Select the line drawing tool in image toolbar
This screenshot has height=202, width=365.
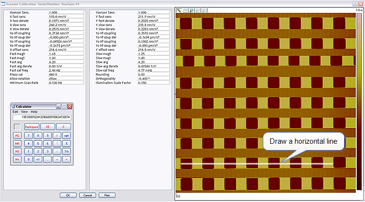click(x=179, y=11)
